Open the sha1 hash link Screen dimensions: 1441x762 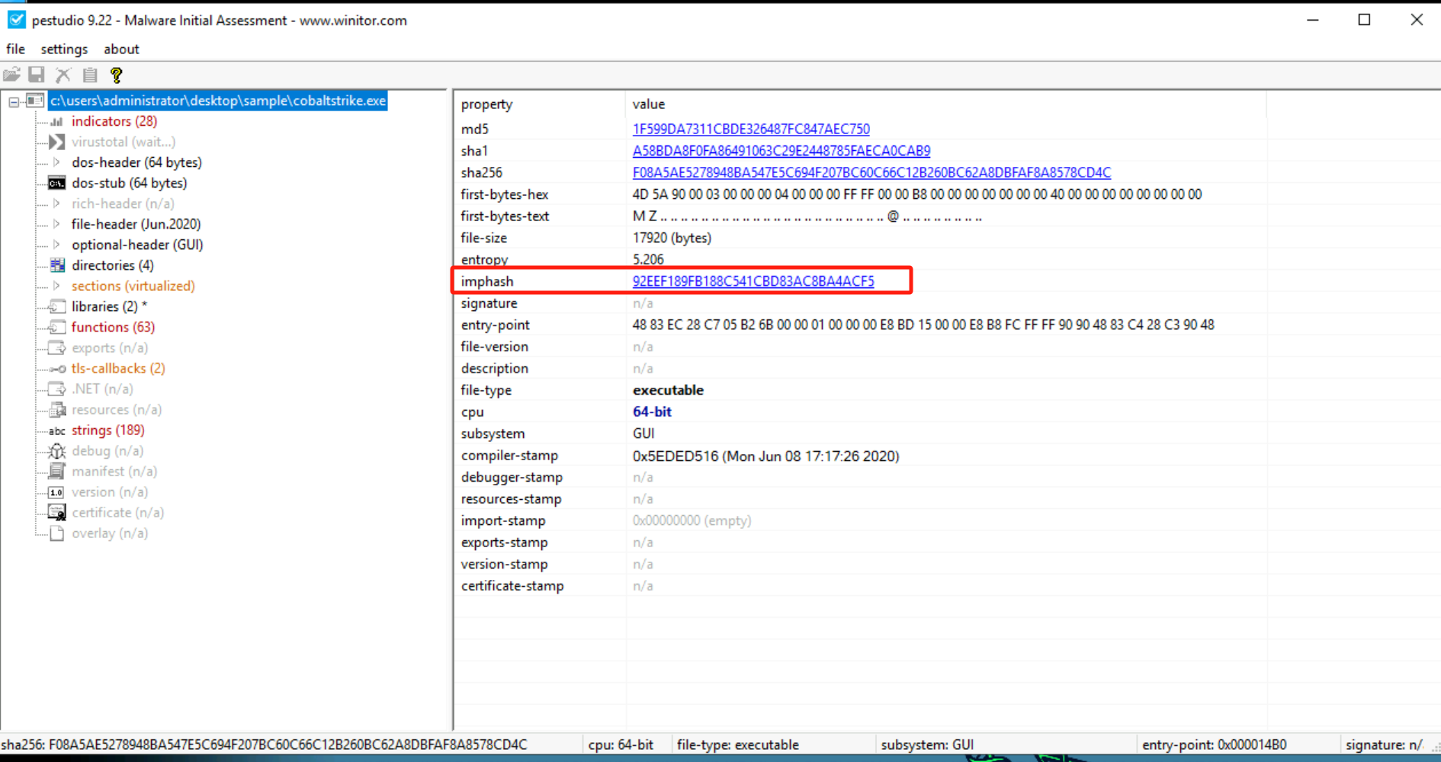(x=781, y=151)
